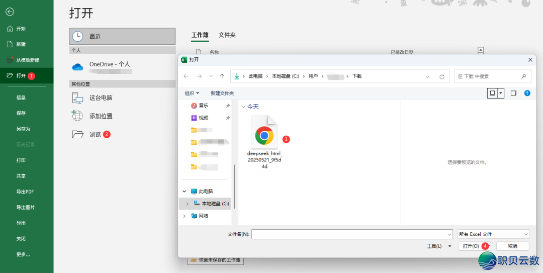
Task: Click the back arrow in Excel backstage
Action: coord(10,12)
